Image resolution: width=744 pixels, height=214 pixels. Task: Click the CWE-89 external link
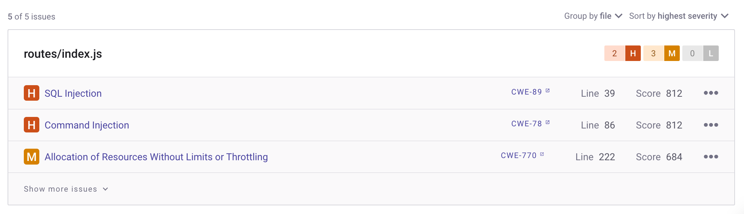point(530,92)
